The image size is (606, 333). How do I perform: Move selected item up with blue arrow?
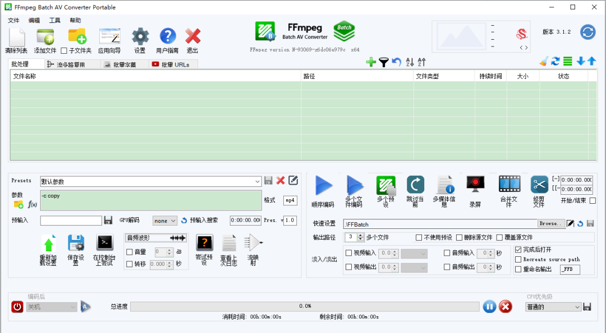(592, 61)
